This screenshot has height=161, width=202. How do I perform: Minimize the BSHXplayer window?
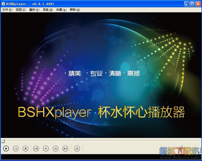tap(186, 4)
